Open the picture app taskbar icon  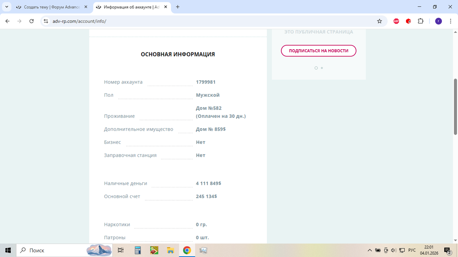(203, 250)
